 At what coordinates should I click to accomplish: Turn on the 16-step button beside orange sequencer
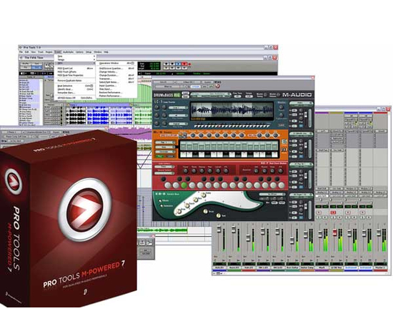click(284, 142)
